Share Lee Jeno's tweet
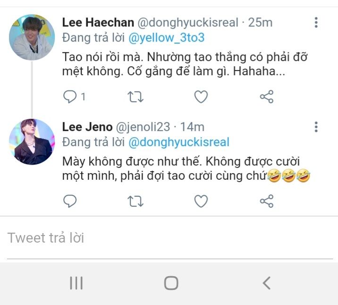This screenshot has width=338, height=305. tap(267, 201)
